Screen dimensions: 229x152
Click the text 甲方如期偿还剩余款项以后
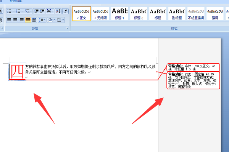(92, 67)
